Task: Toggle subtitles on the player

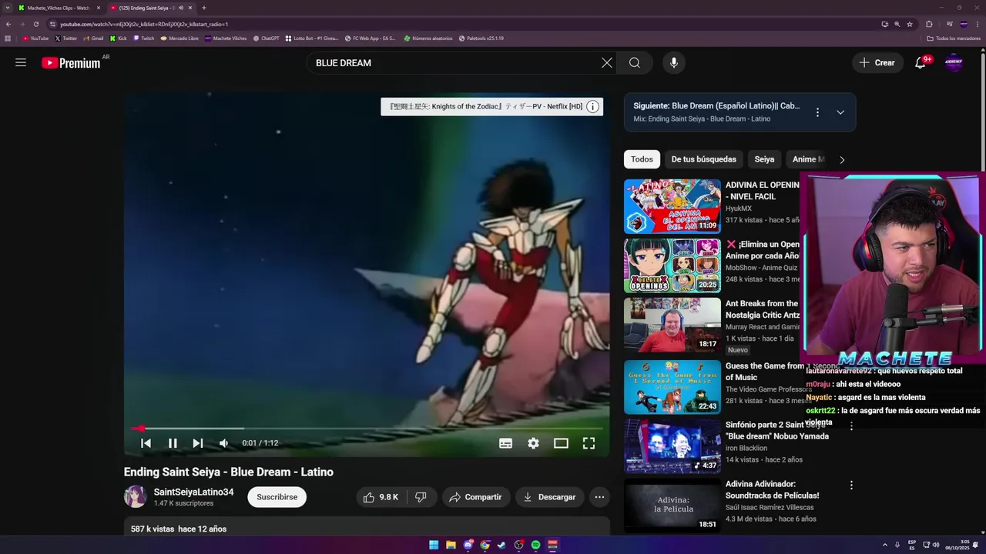Action: tap(505, 443)
